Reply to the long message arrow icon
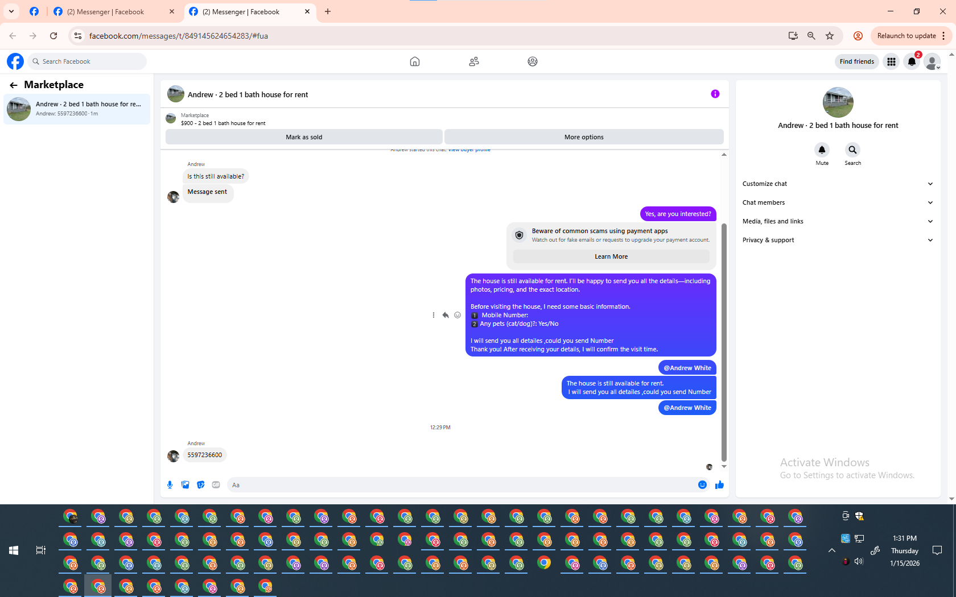 446,315
